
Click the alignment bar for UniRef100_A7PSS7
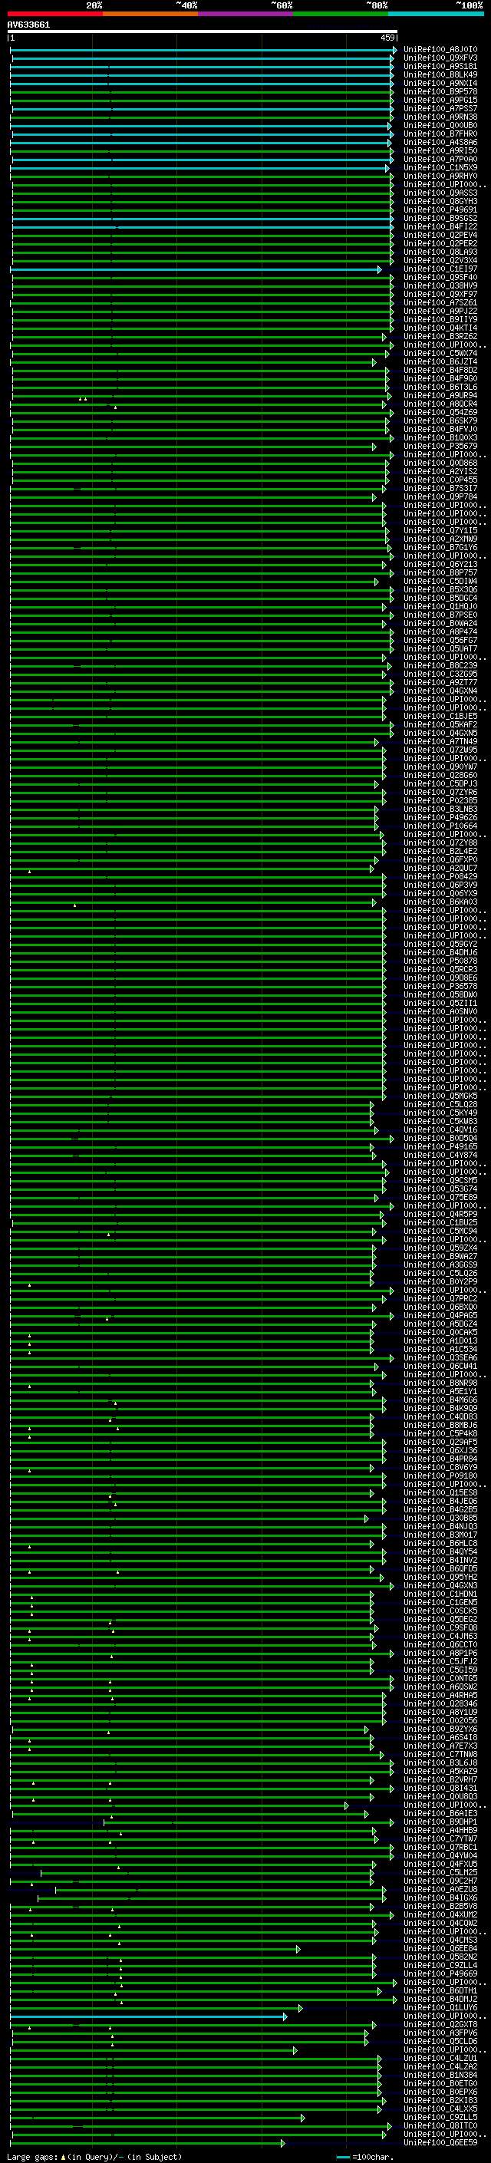(x=203, y=108)
